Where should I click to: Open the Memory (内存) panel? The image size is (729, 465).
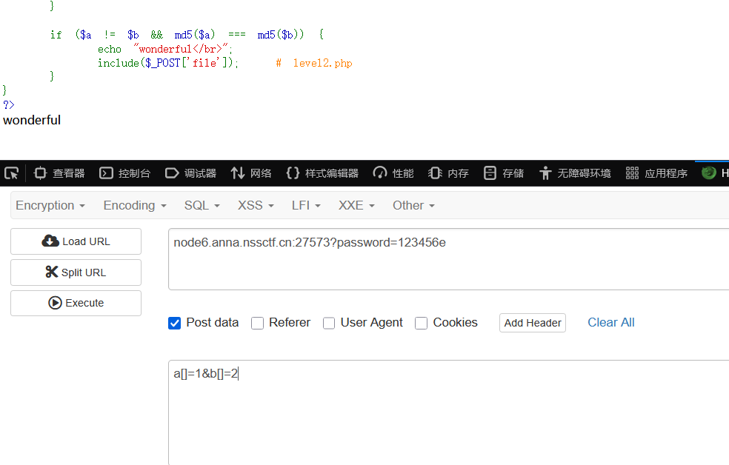[449, 173]
